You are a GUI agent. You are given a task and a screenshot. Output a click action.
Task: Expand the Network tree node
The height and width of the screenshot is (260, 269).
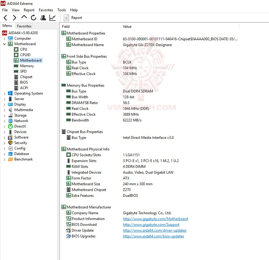(x=5, y=121)
